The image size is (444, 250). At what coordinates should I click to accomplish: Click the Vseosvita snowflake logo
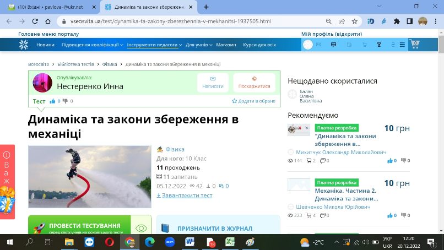(x=24, y=45)
